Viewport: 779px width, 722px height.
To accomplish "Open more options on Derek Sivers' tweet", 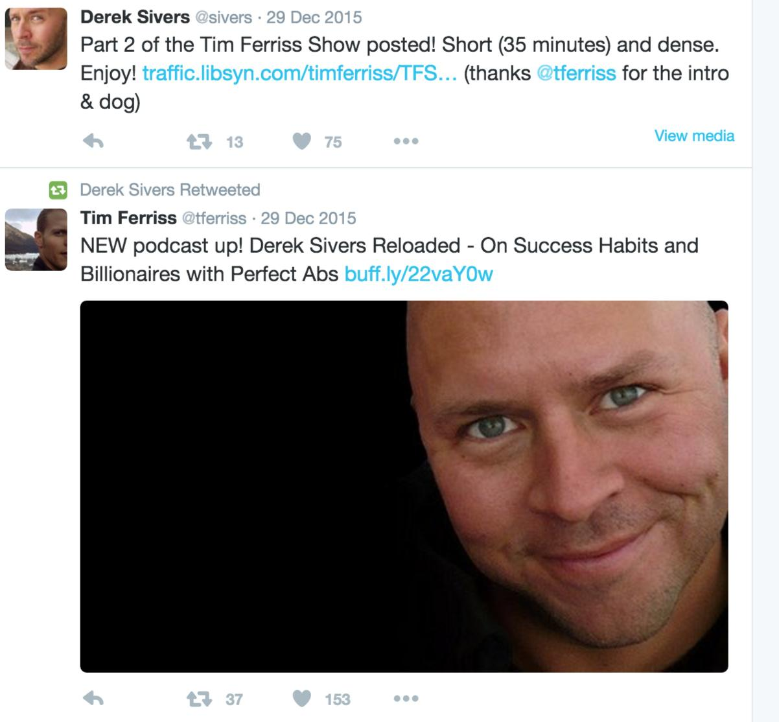I will coord(406,141).
